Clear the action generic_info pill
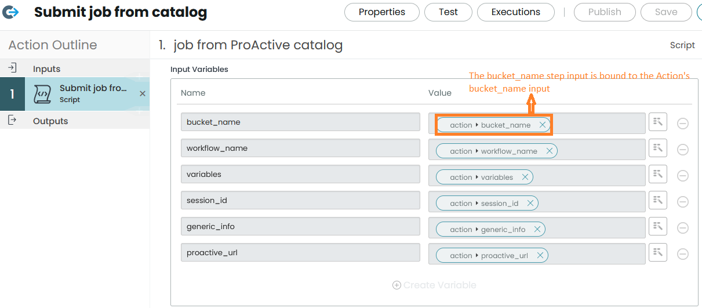The height and width of the screenshot is (308, 702). (537, 229)
